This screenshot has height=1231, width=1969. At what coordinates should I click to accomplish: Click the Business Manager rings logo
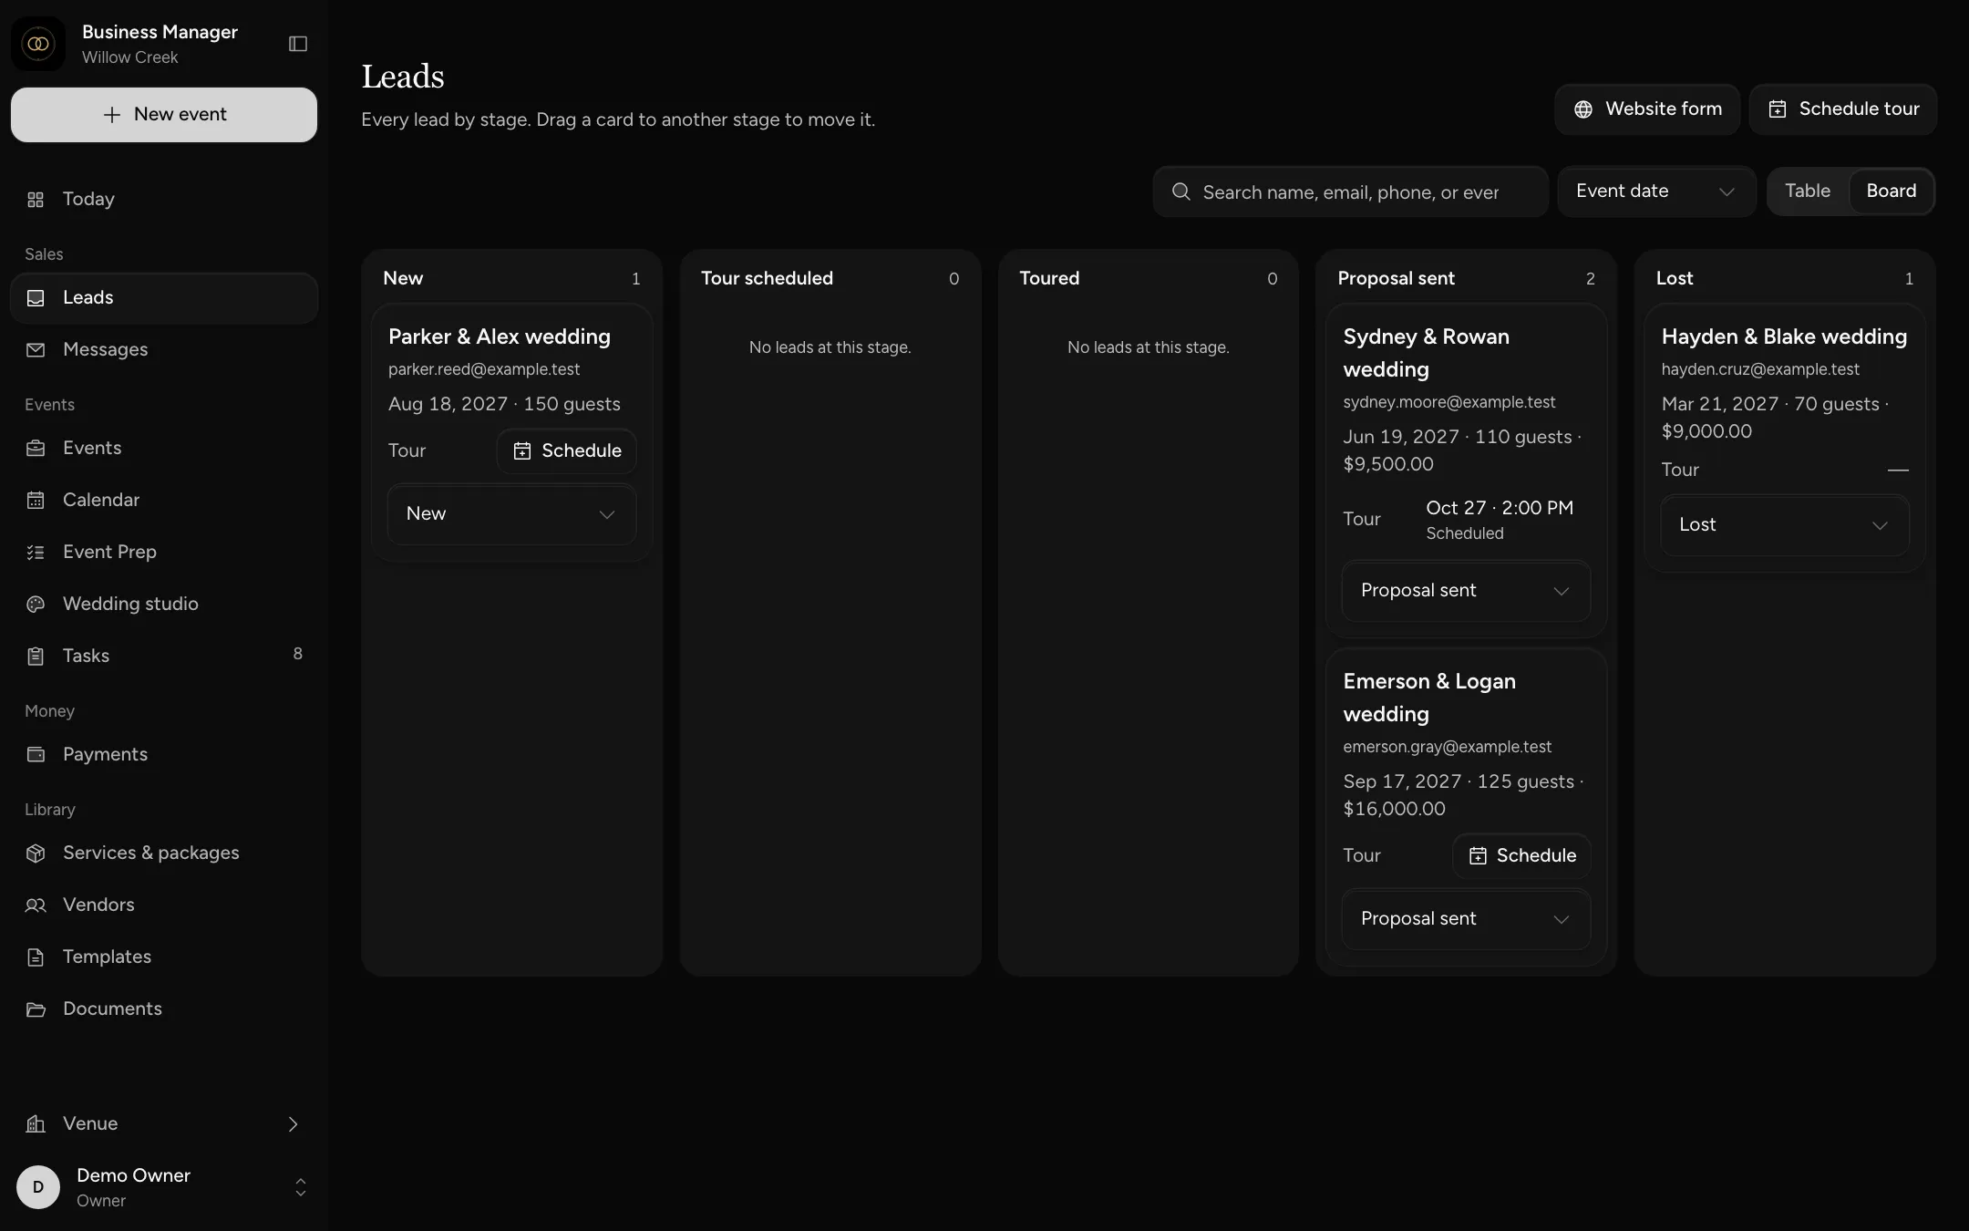38,44
